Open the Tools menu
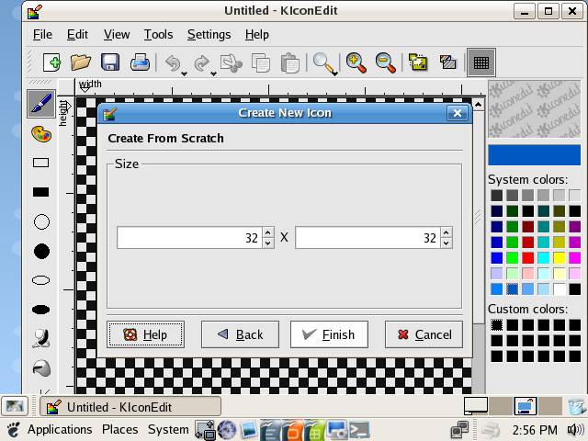The height and width of the screenshot is (441, 588). (x=158, y=34)
